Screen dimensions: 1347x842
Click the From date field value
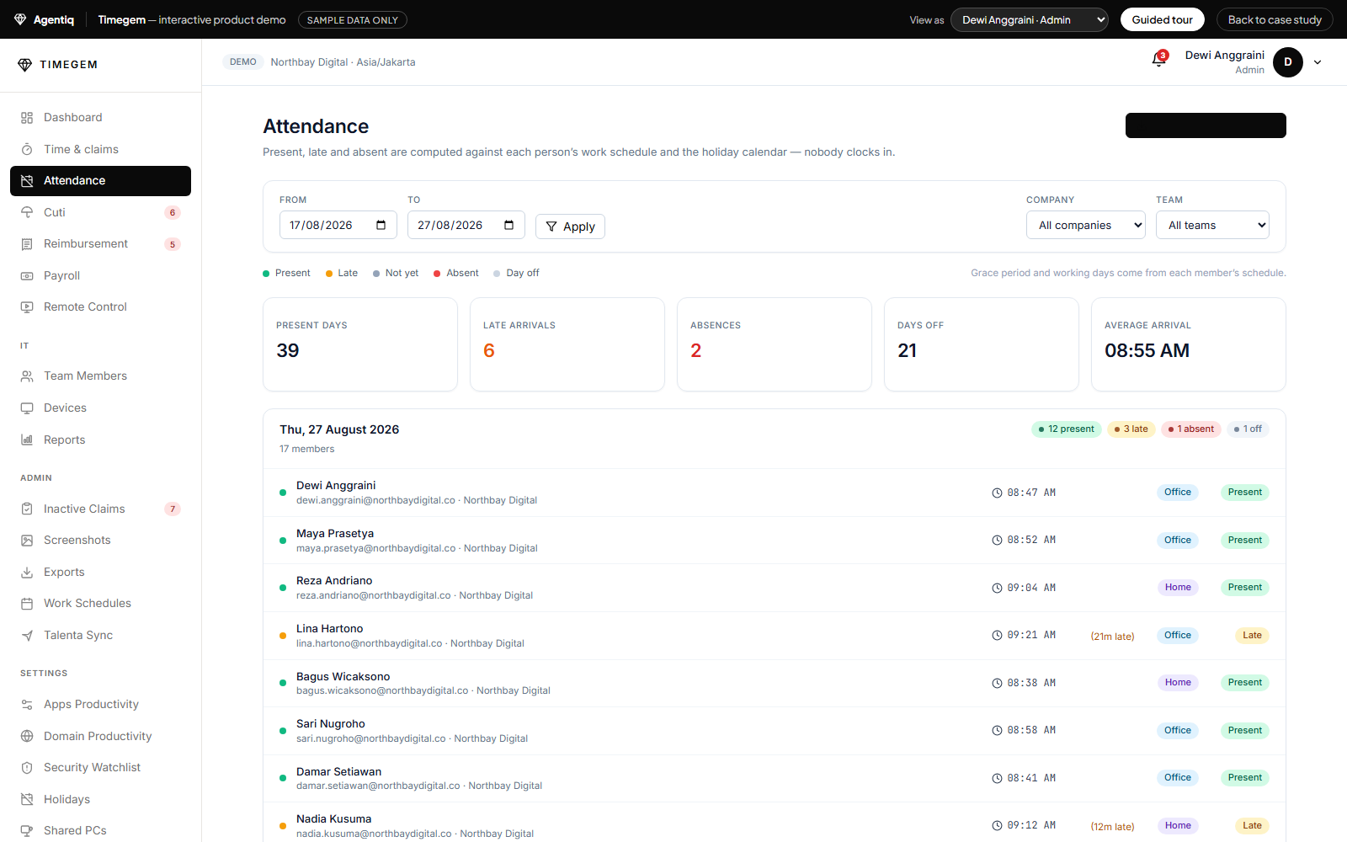point(321,225)
